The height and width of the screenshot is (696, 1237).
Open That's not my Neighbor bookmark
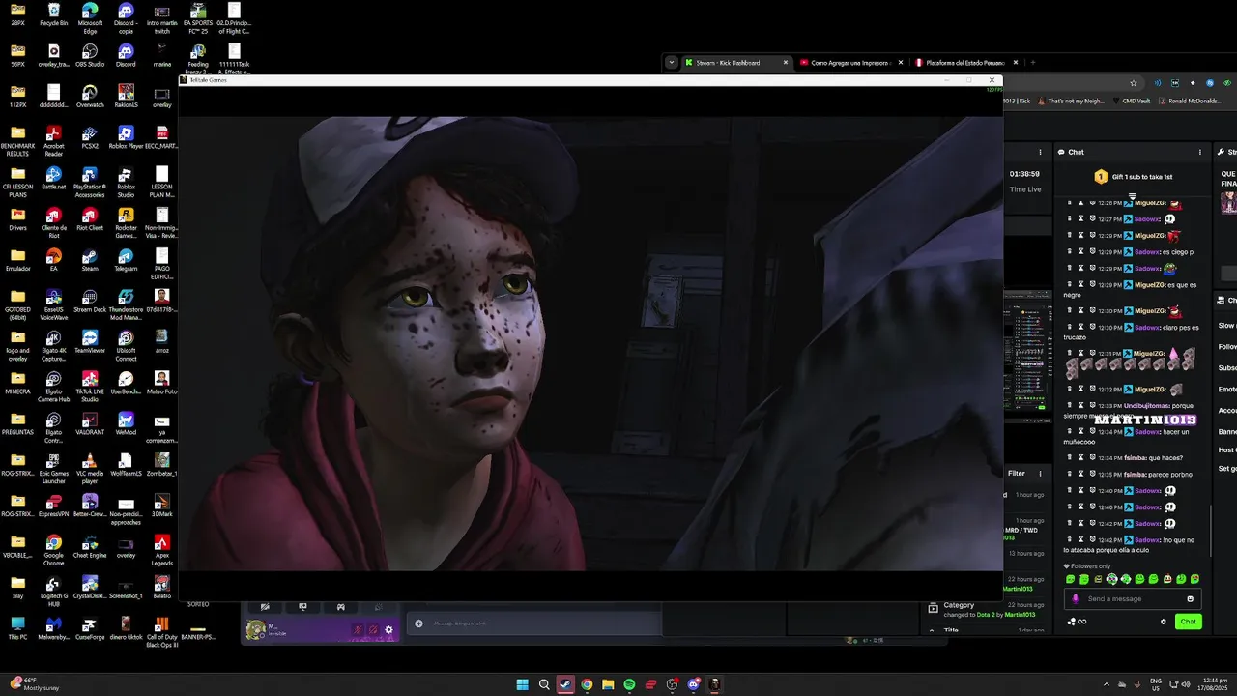[1071, 101]
